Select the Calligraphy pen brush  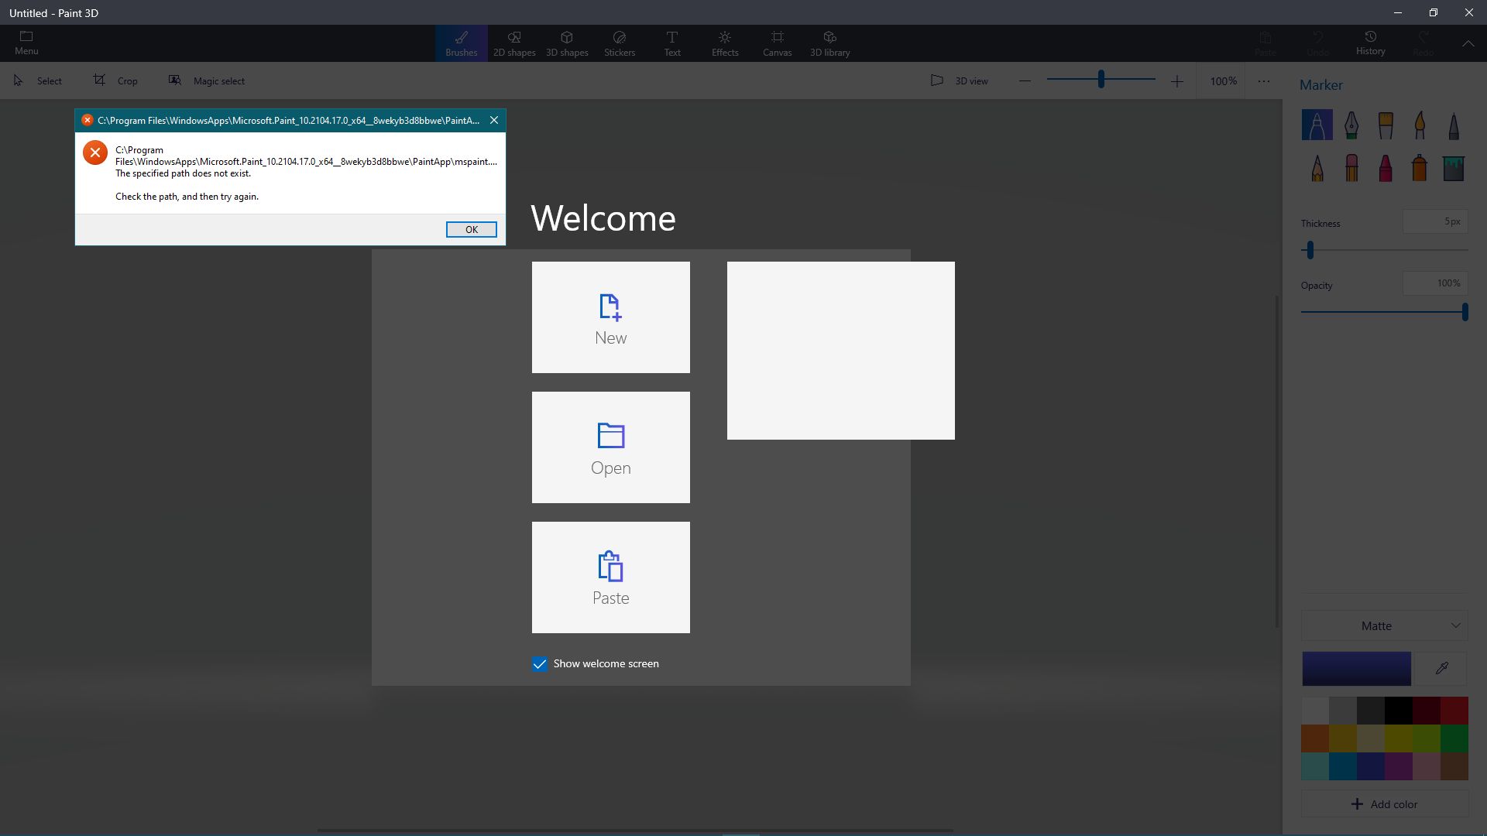tap(1351, 125)
